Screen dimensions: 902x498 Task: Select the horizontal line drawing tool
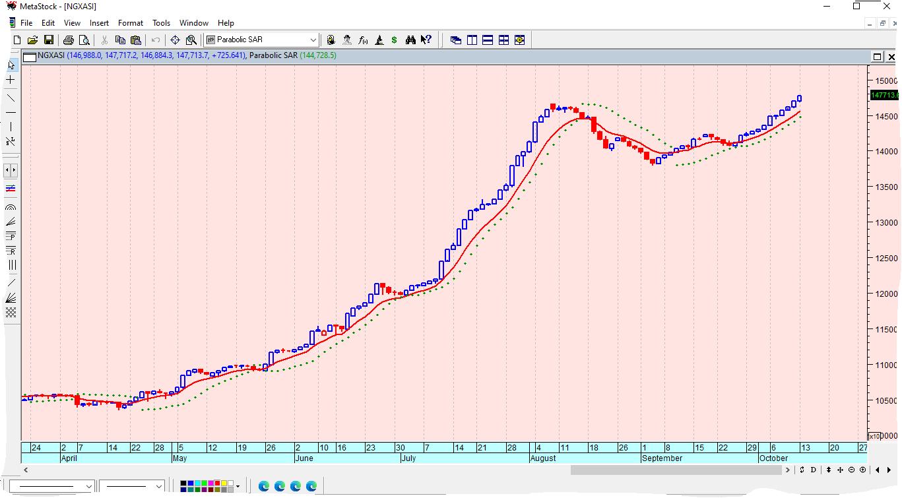(x=11, y=113)
